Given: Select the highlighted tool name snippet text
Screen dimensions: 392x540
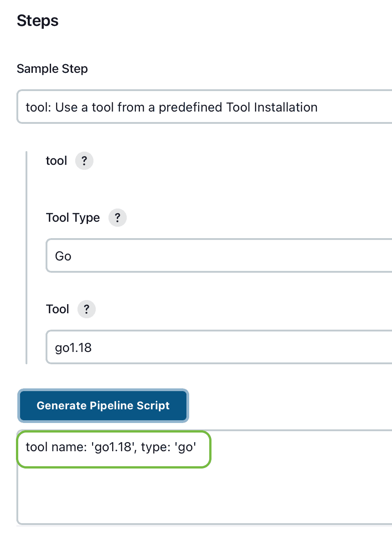Looking at the screenshot, I should coord(113,447).
